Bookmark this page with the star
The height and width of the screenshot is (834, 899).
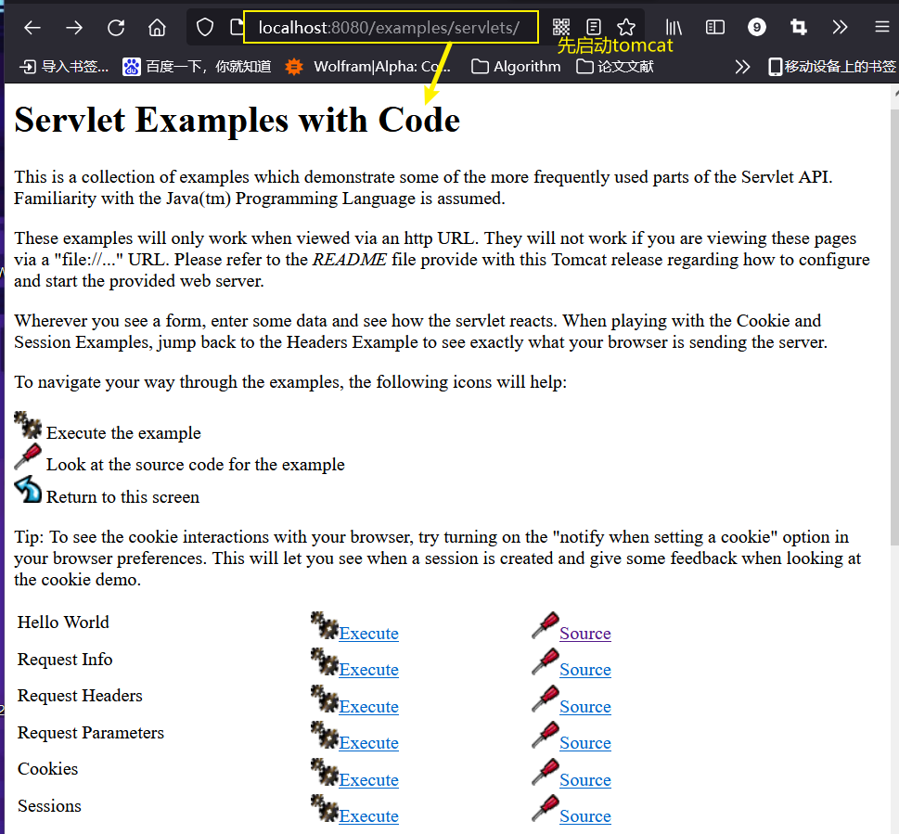click(626, 27)
